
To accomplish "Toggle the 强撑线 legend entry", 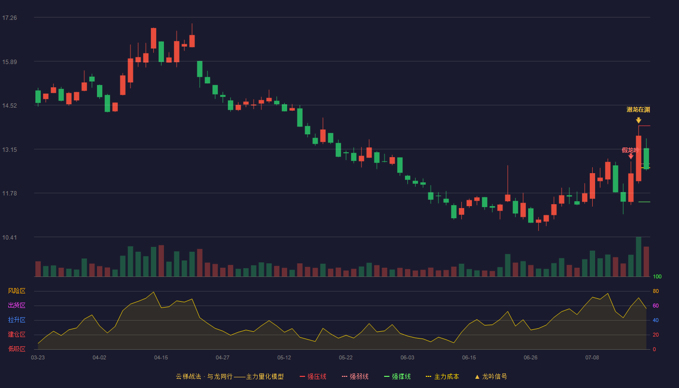I will click(397, 377).
